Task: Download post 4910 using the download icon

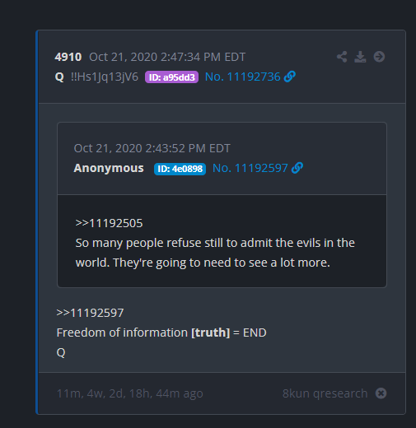Action: click(360, 57)
